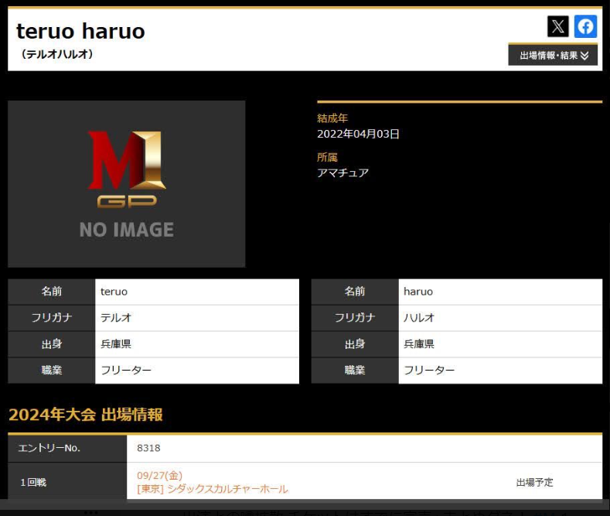
Task: Select the 結成年 label
Action: coord(332,118)
